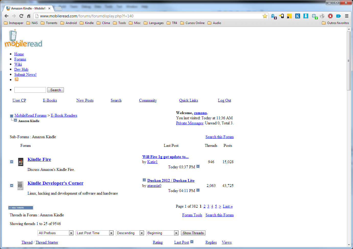
Task: Reload the page with the refresh icon
Action: [21, 16]
